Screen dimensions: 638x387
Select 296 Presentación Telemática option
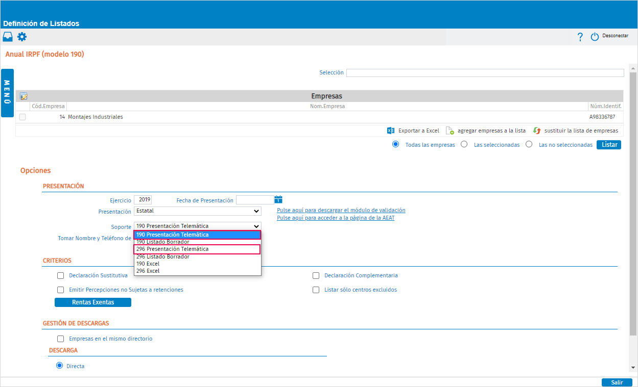click(x=198, y=249)
